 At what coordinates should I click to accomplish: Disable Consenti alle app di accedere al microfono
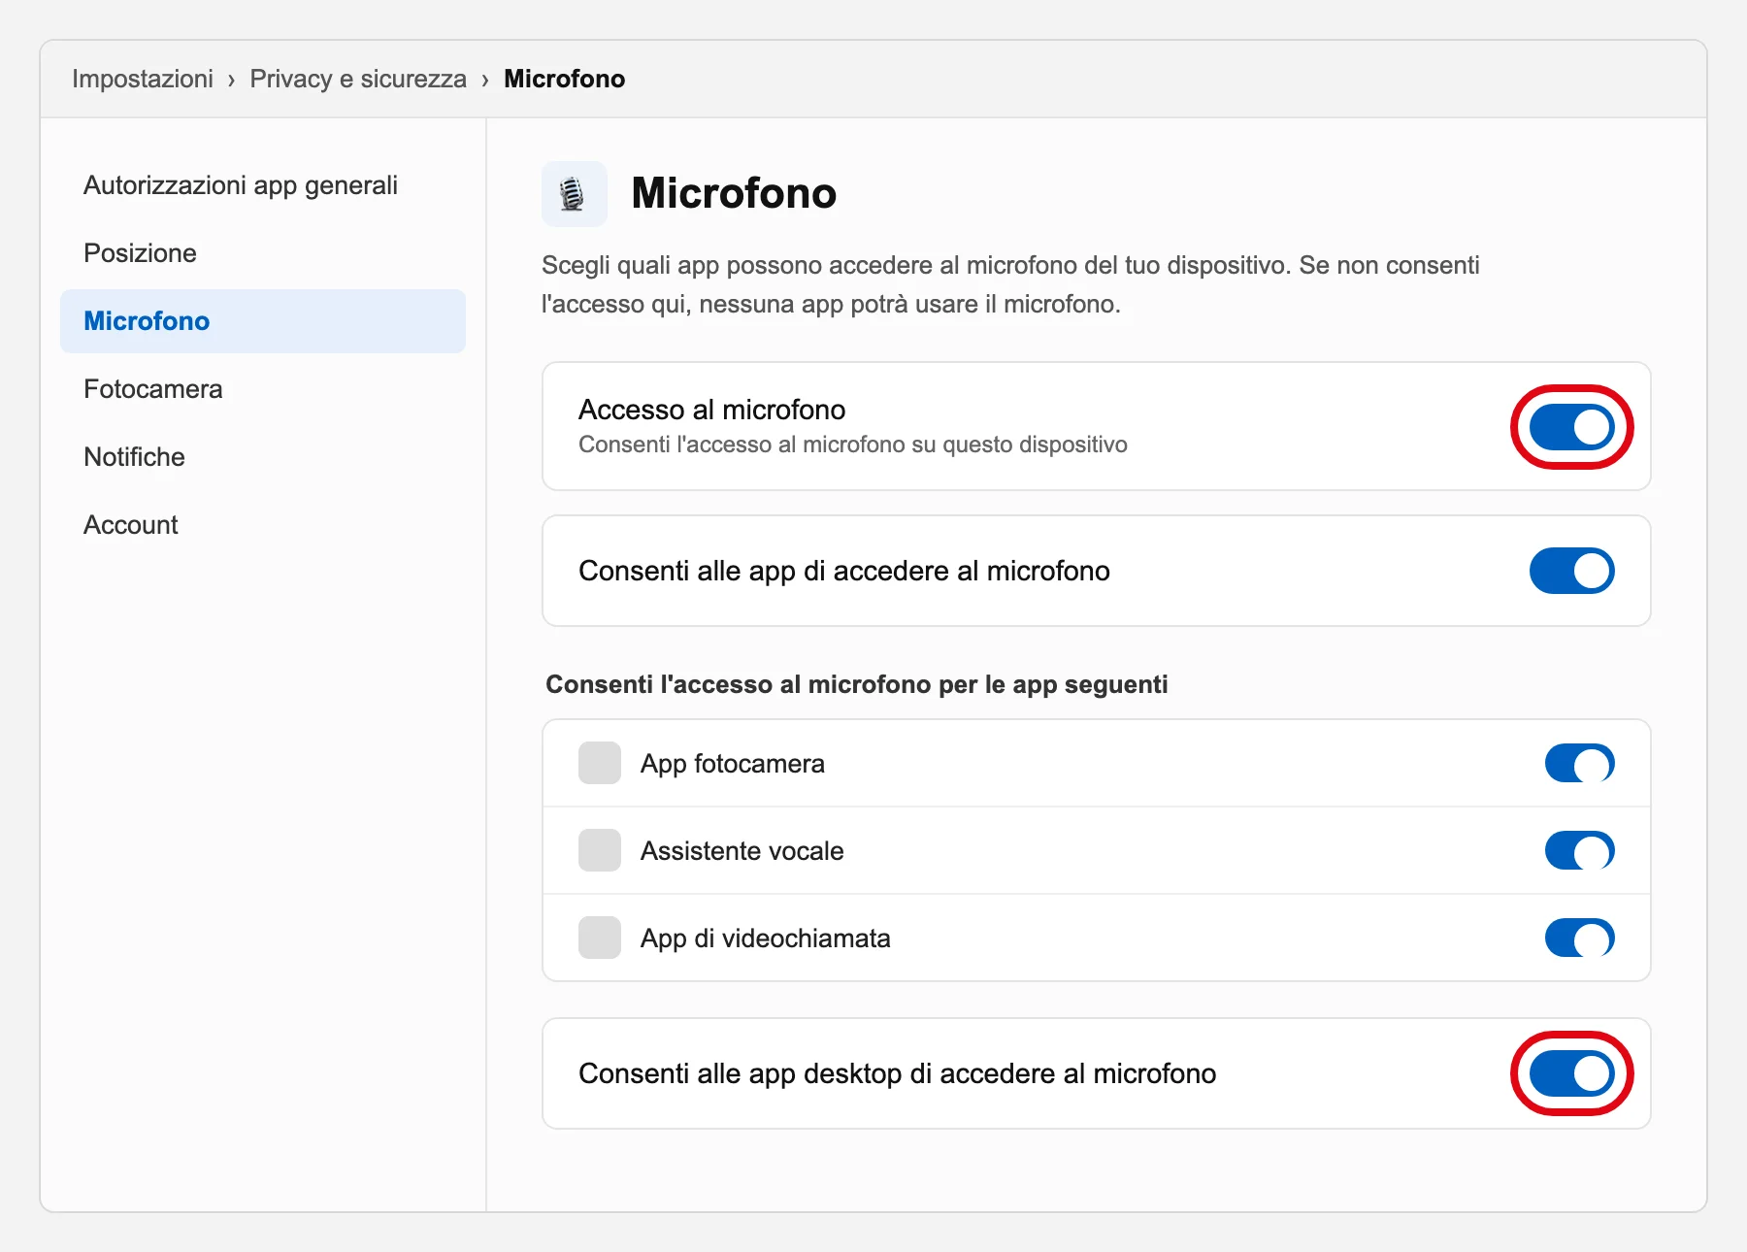click(x=1571, y=571)
